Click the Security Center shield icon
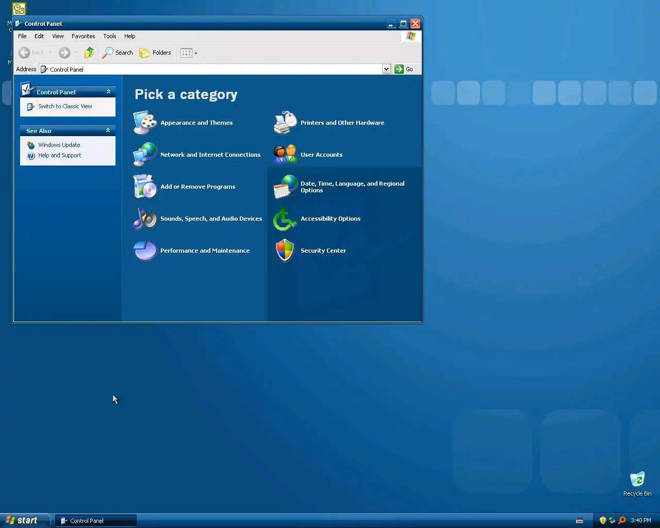 coord(285,251)
